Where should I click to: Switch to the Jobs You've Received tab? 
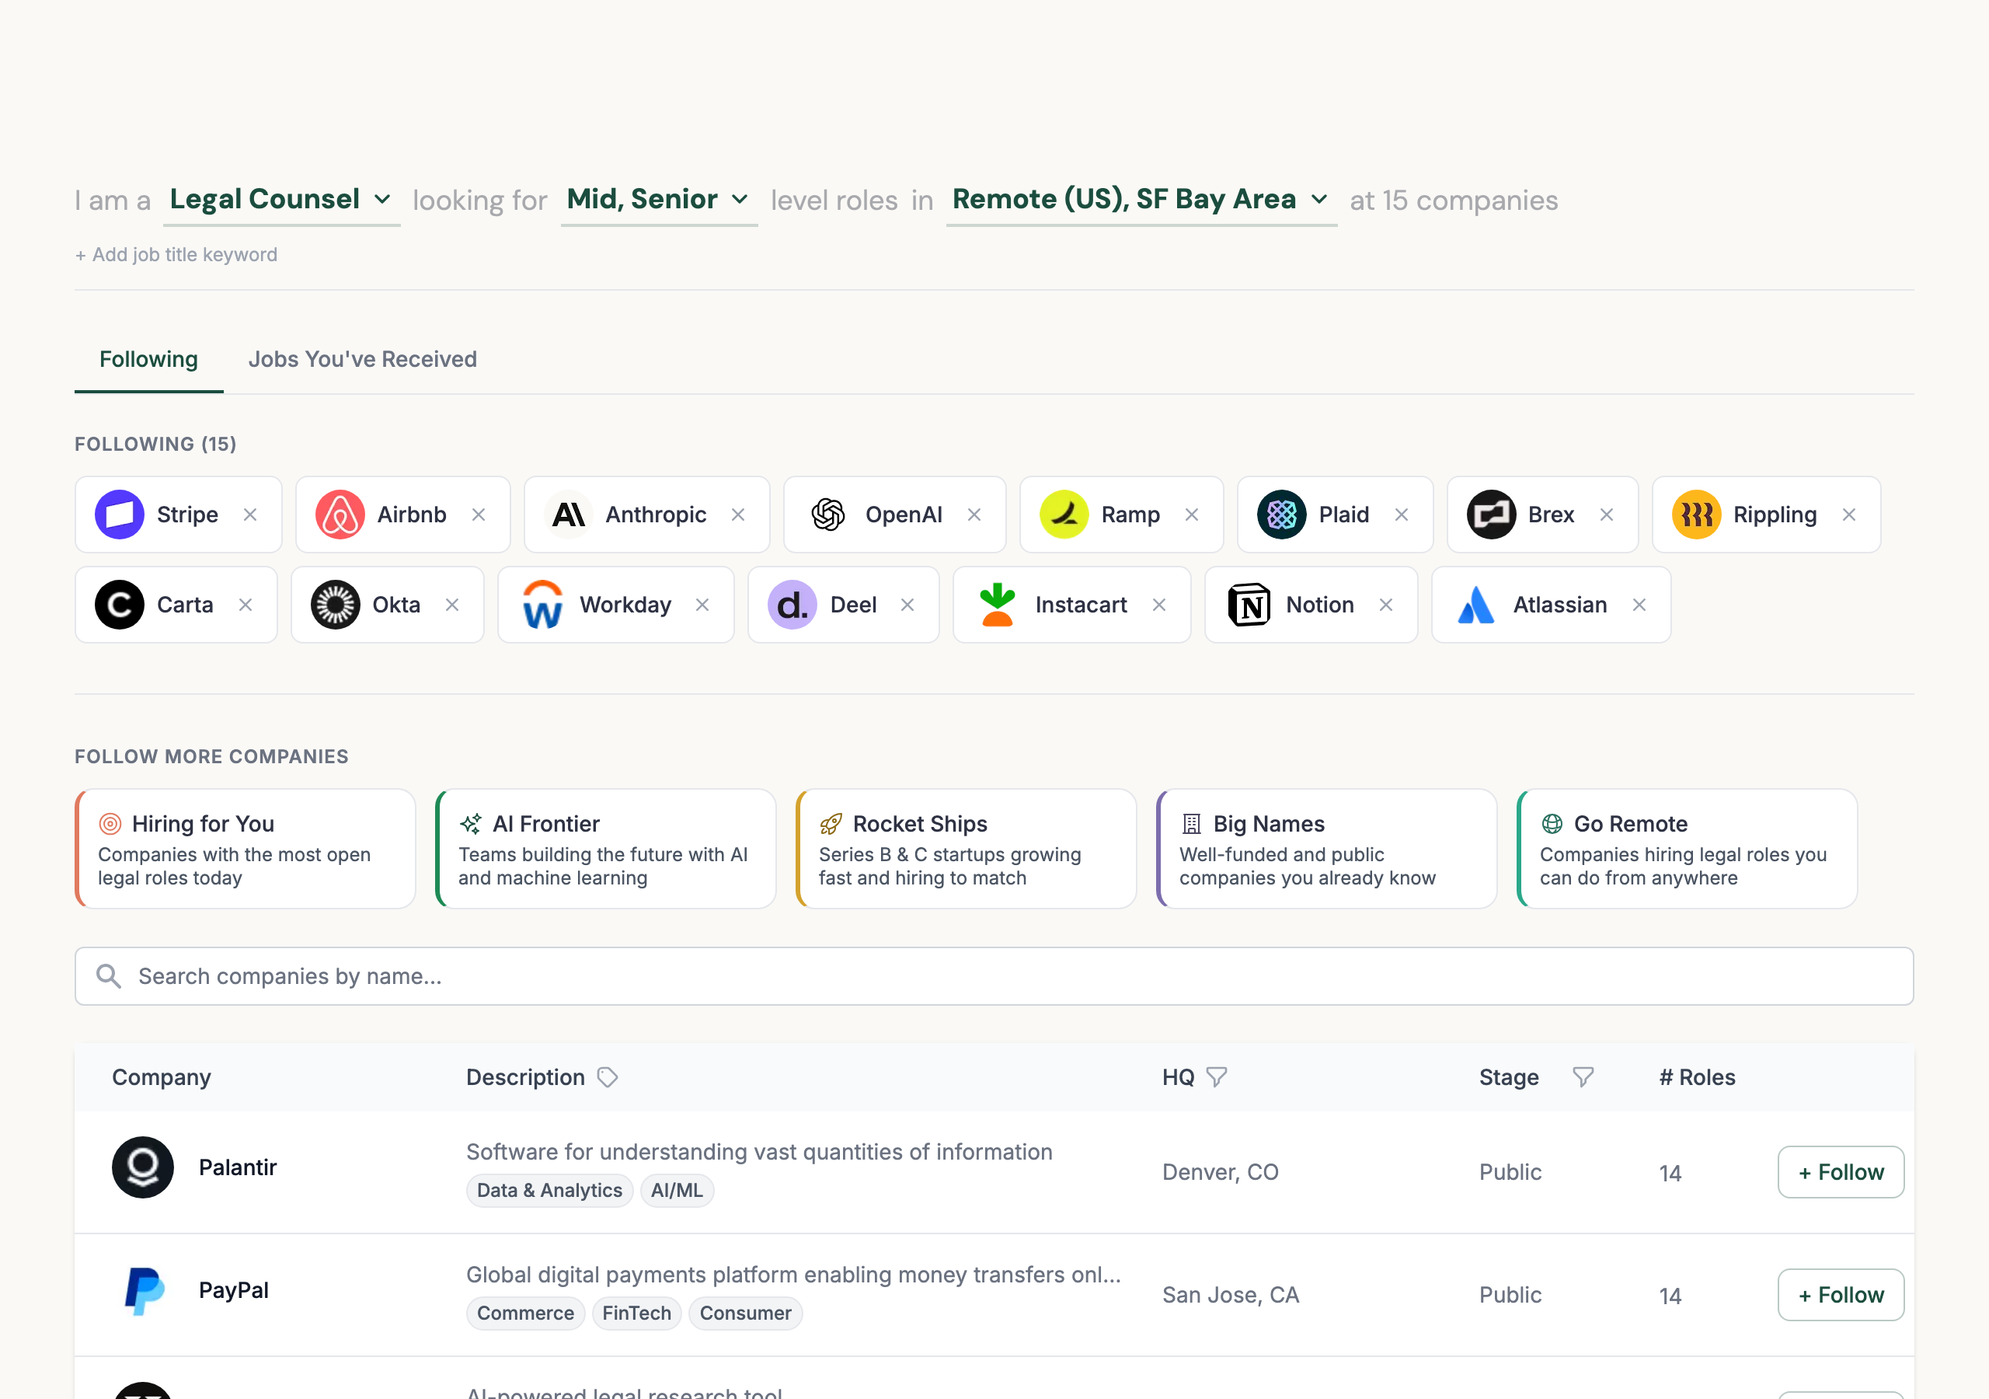click(362, 359)
